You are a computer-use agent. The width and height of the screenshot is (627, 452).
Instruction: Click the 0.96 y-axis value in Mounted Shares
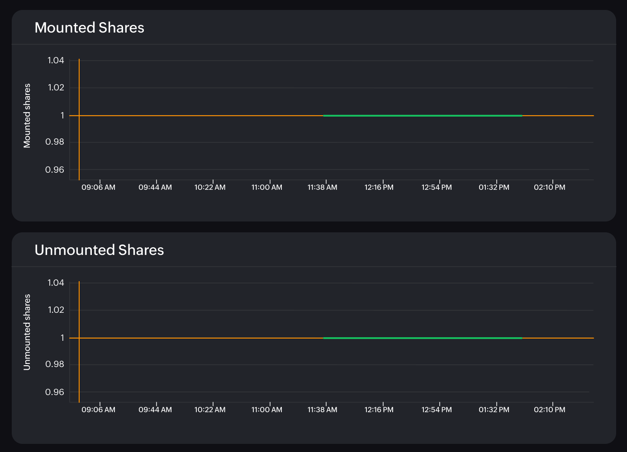[x=55, y=170]
